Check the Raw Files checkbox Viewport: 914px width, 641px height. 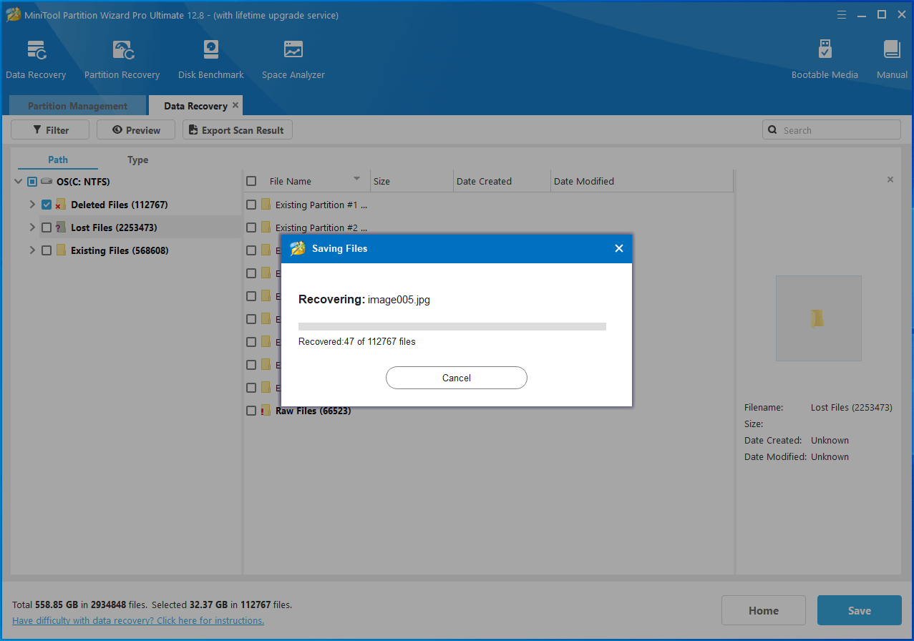(251, 411)
